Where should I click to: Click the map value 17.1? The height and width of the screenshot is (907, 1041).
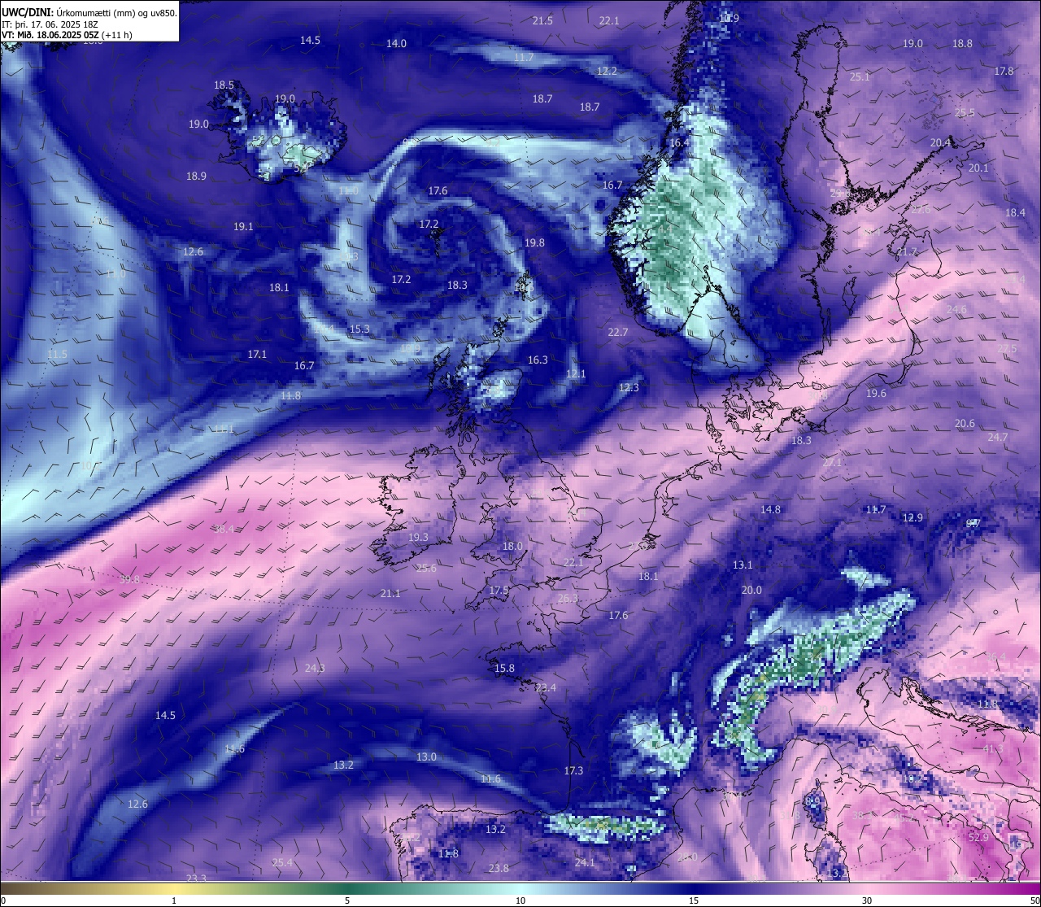257,355
